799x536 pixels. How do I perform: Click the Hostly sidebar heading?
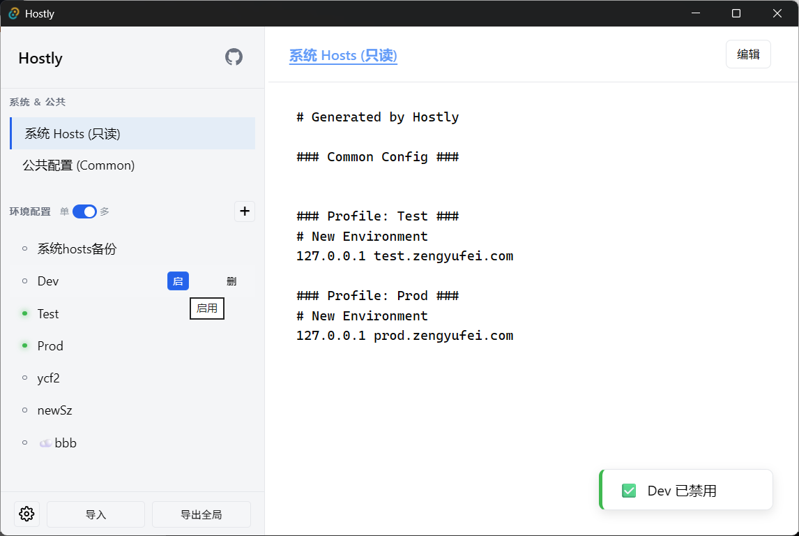pyautogui.click(x=40, y=58)
